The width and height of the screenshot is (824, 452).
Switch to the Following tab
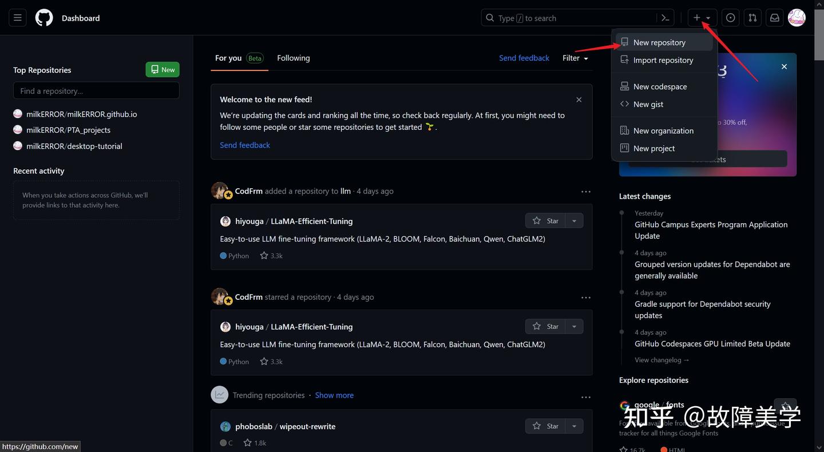coord(294,58)
